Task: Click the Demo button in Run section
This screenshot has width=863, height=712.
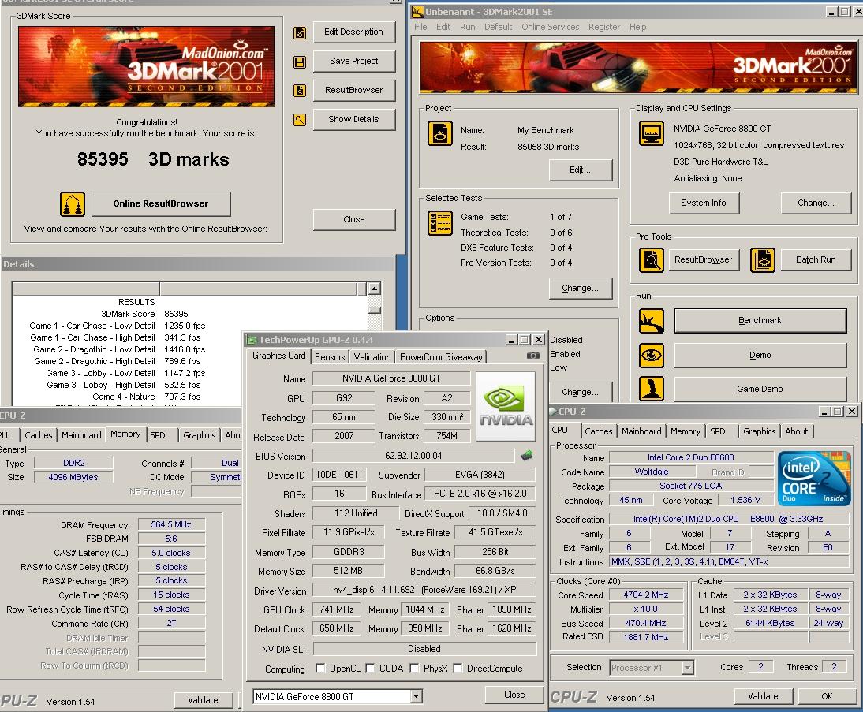Action: (760, 356)
